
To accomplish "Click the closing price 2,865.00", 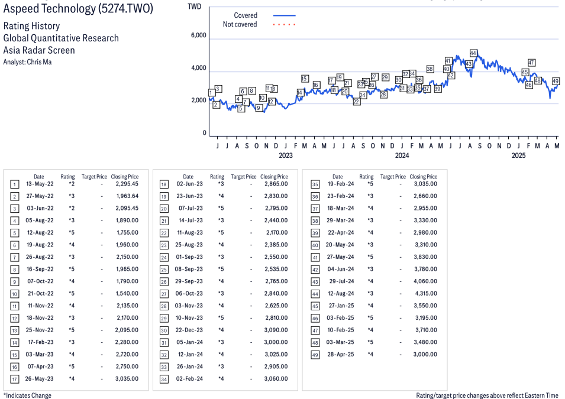I will [276, 184].
